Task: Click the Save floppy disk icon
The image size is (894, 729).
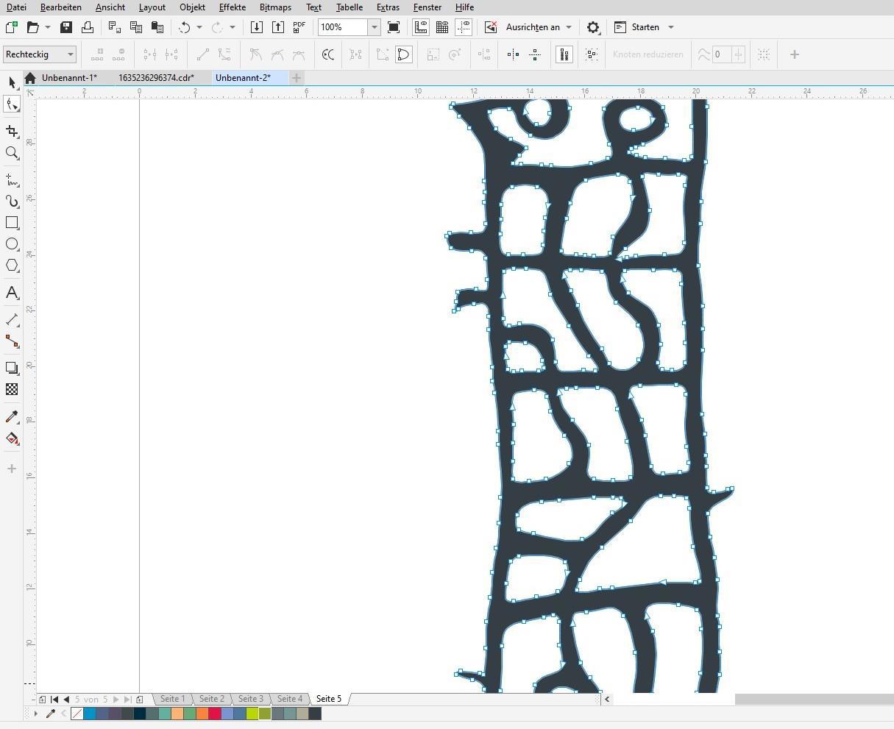Action: pos(66,27)
